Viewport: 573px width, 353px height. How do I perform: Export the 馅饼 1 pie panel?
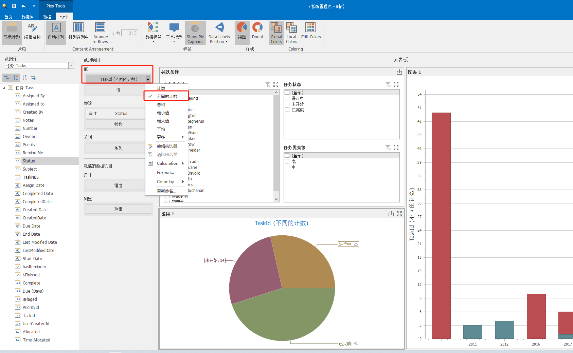(x=391, y=214)
